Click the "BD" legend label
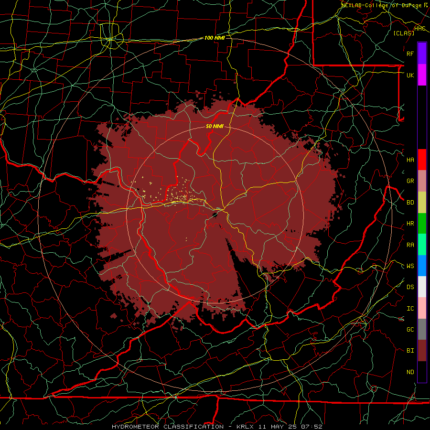The height and width of the screenshot is (430, 430). (410, 203)
